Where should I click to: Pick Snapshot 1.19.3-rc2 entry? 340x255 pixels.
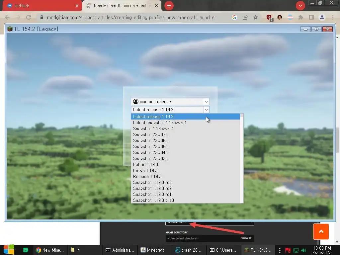coord(185,188)
